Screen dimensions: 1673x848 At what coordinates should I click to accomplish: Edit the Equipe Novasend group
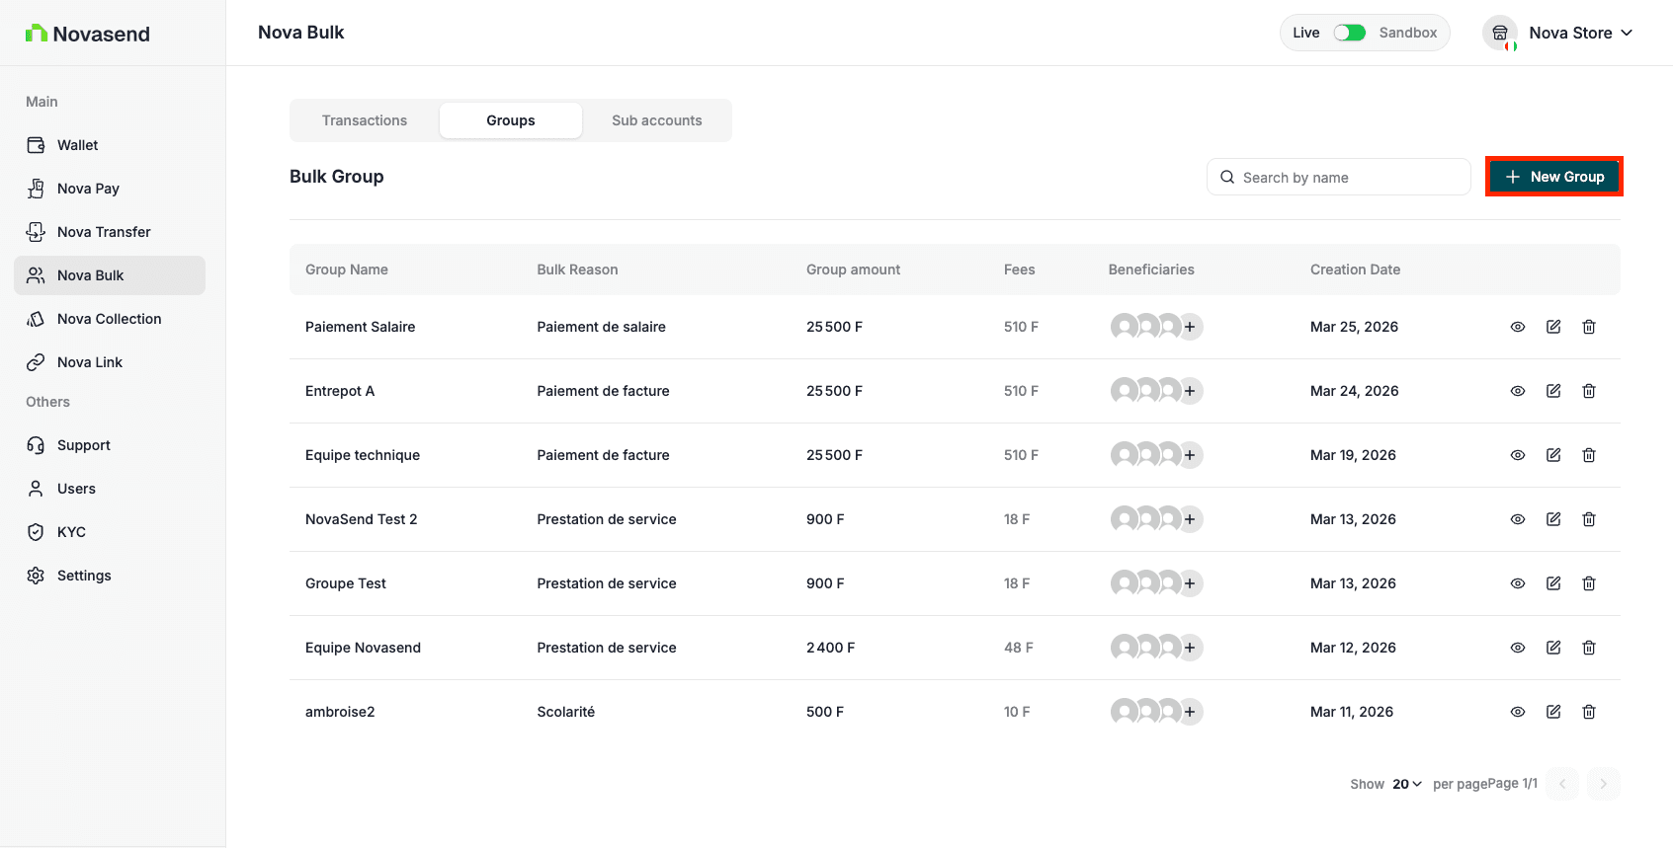pyautogui.click(x=1553, y=648)
